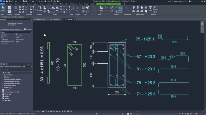The height and width of the screenshot is (115, 206).
Task: Select the Legends tree item
Action: 7,90
